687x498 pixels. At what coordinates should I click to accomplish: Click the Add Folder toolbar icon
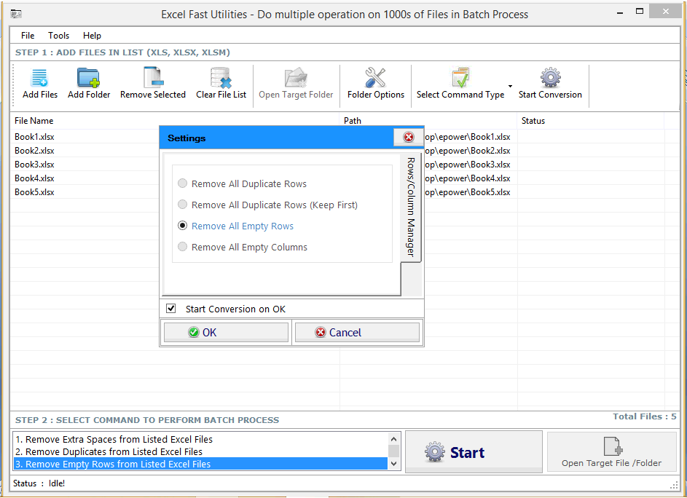tap(88, 79)
